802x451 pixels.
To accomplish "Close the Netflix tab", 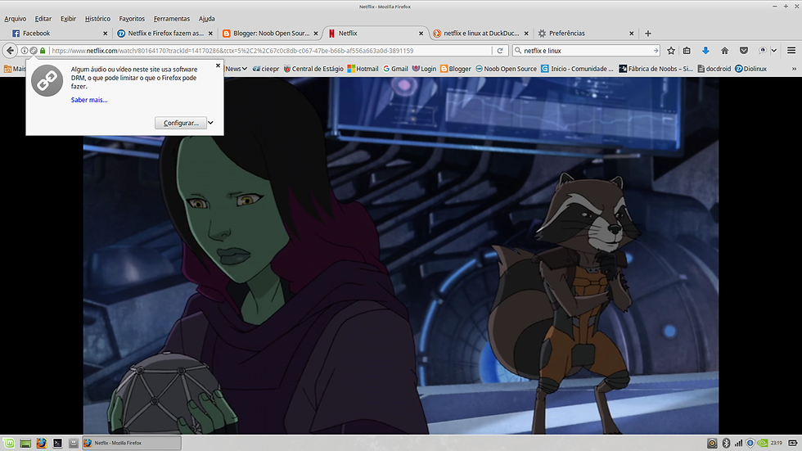I will click(x=421, y=34).
